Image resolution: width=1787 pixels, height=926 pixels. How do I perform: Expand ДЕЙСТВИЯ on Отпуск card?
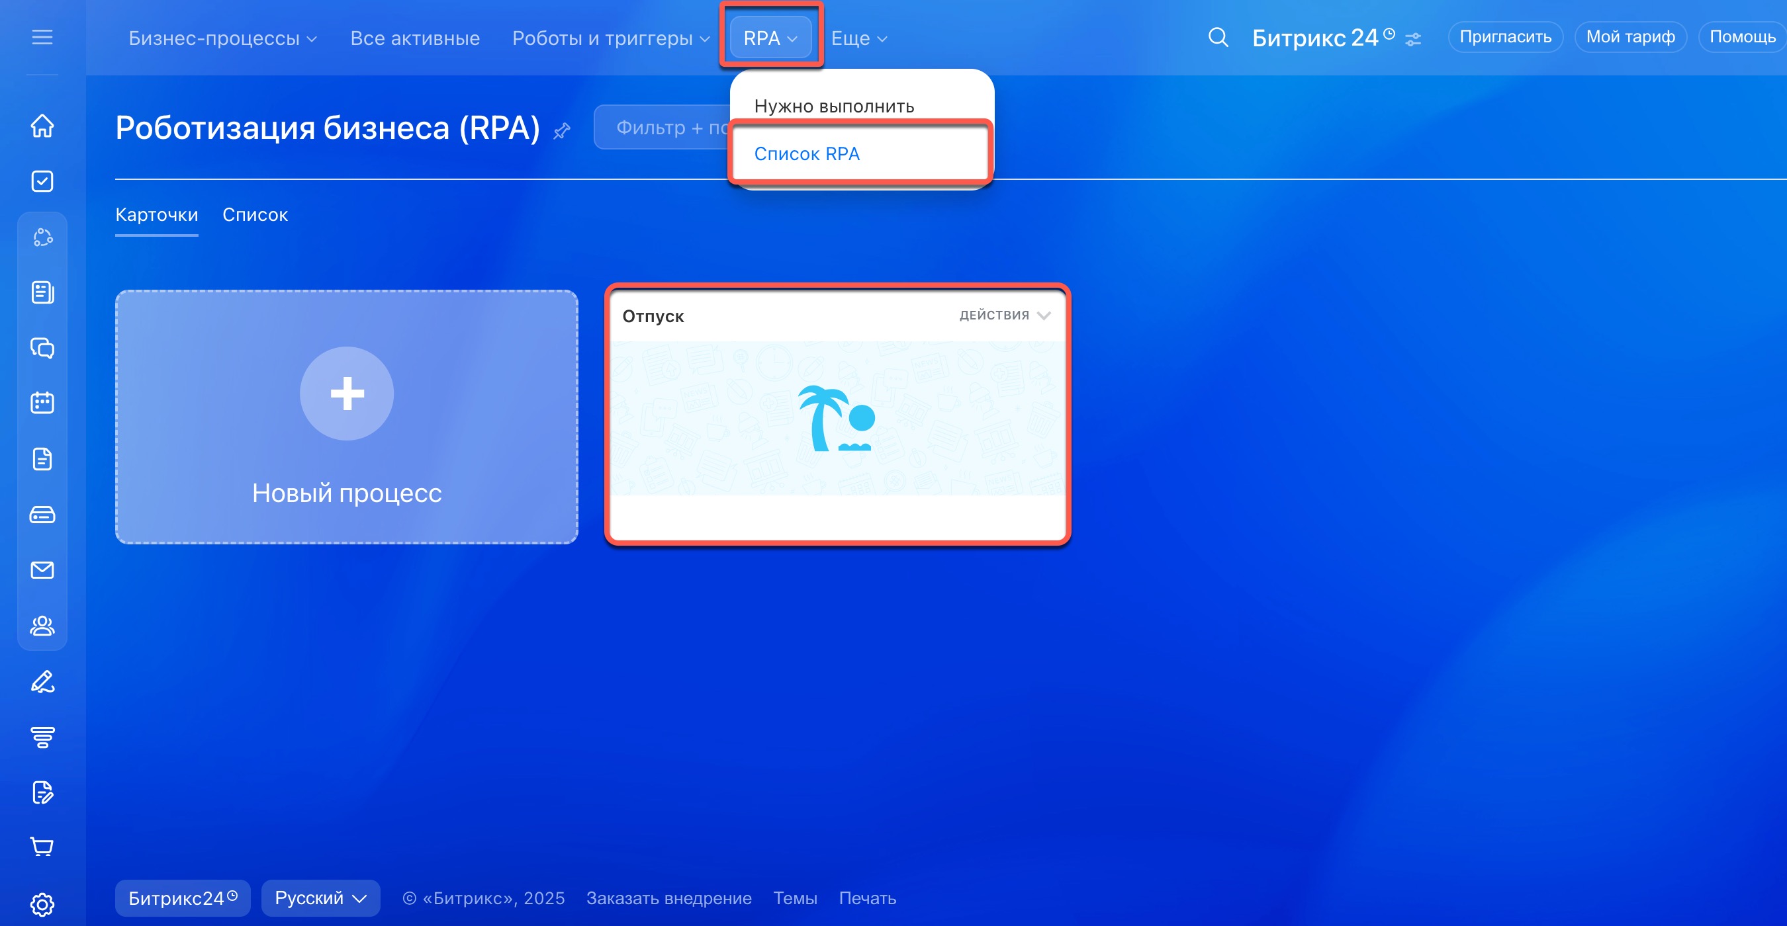tap(1005, 316)
